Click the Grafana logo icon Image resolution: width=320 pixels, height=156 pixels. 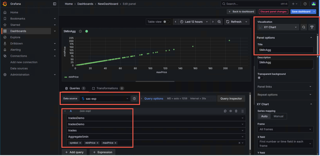click(x=5, y=4)
